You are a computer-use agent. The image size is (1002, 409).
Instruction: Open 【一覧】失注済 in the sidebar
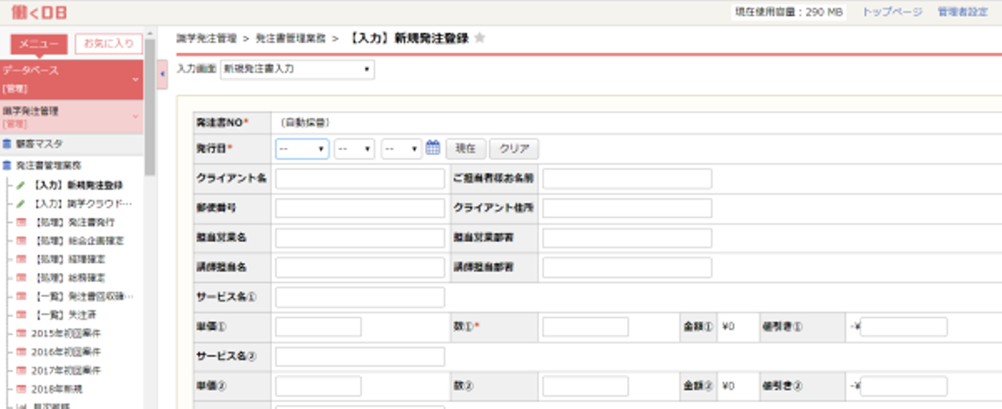(64, 314)
